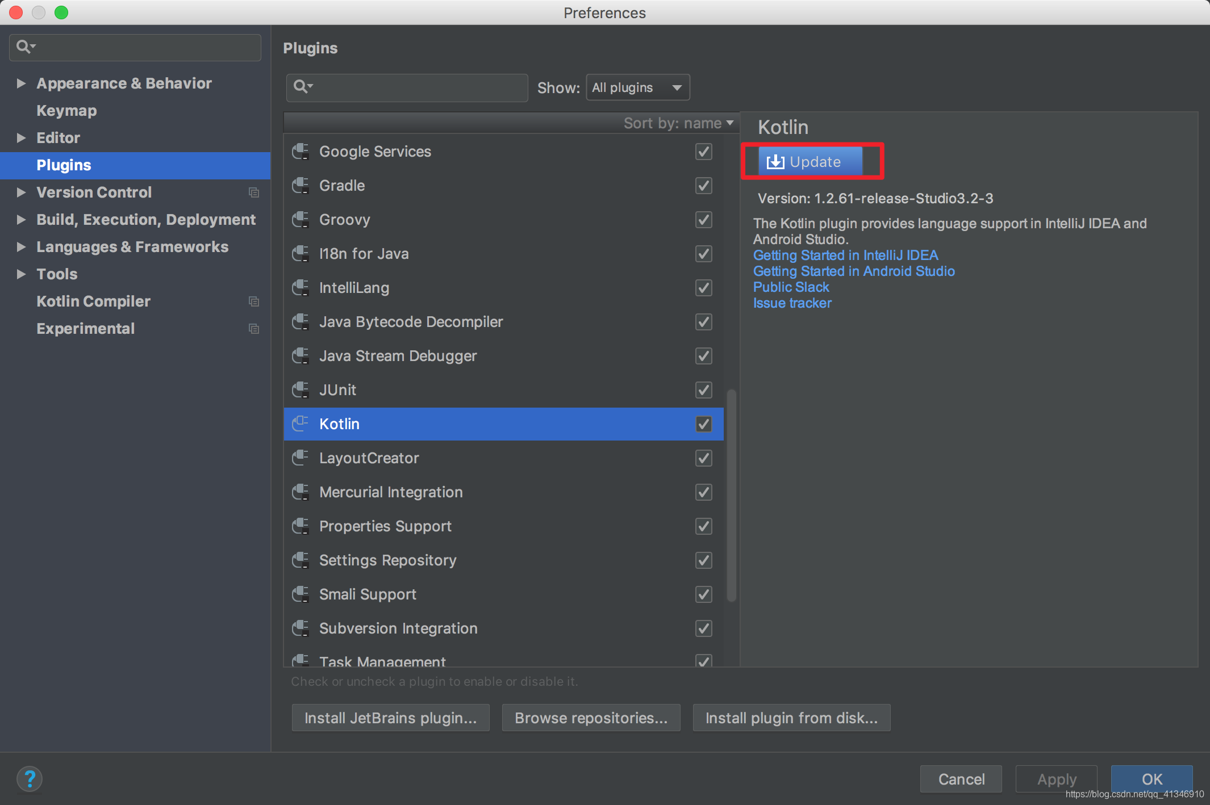The image size is (1210, 805).
Task: Select Keymap in settings sidebar
Action: tap(66, 111)
